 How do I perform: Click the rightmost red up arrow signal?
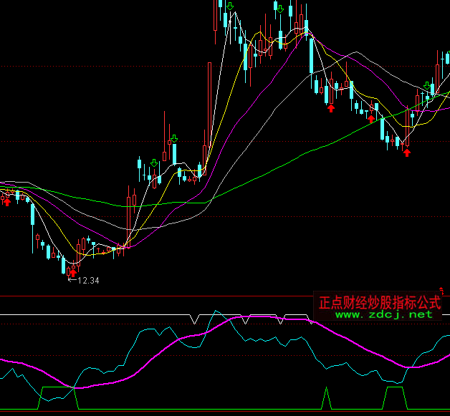click(407, 151)
